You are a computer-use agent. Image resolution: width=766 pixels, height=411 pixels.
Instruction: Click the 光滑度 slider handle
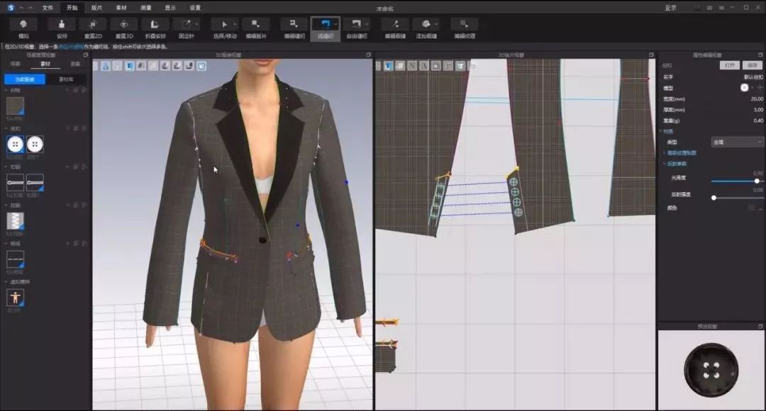click(757, 181)
